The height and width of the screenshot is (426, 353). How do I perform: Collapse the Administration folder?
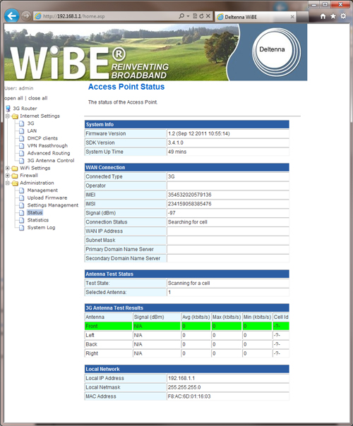click(x=8, y=183)
